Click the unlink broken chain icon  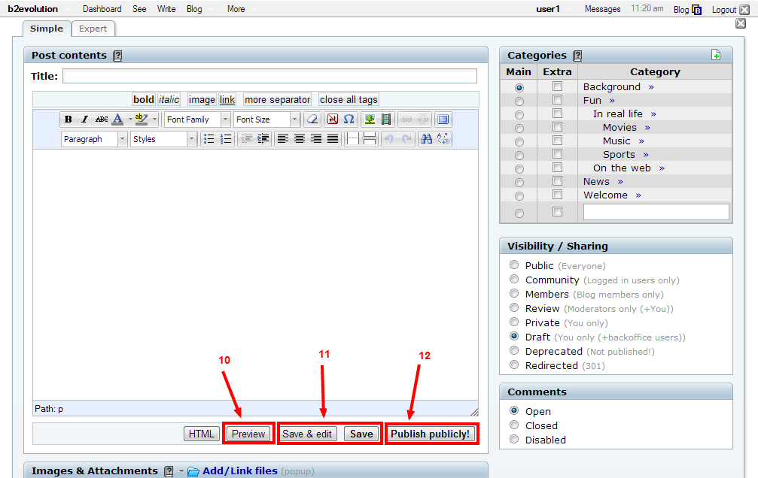[422, 120]
